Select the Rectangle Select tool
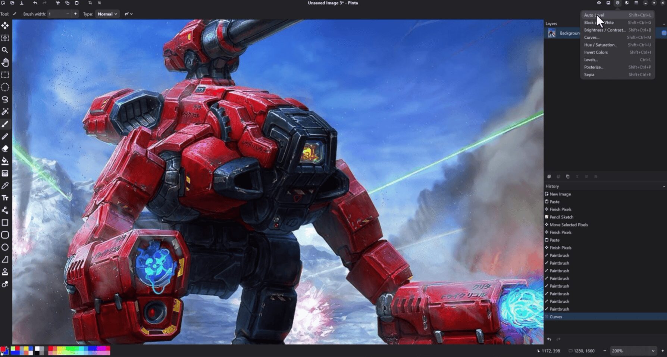Image resolution: width=667 pixels, height=357 pixels. (x=5, y=75)
